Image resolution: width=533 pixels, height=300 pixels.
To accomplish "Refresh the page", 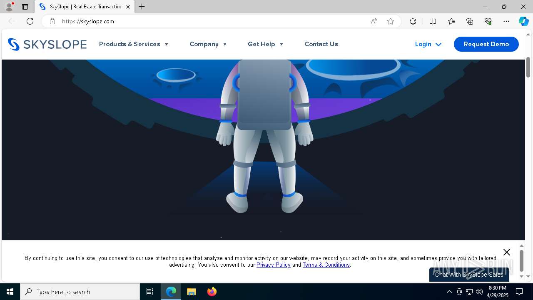I will (30, 21).
